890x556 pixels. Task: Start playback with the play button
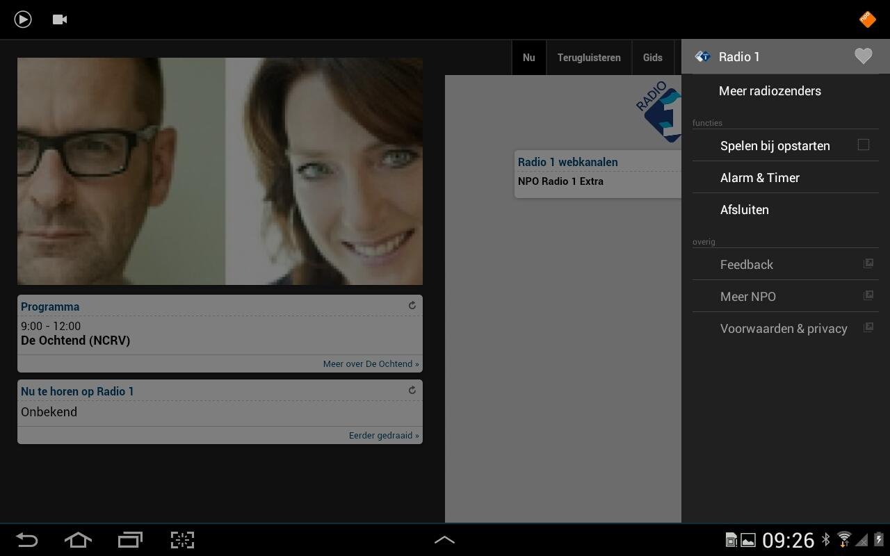click(23, 19)
